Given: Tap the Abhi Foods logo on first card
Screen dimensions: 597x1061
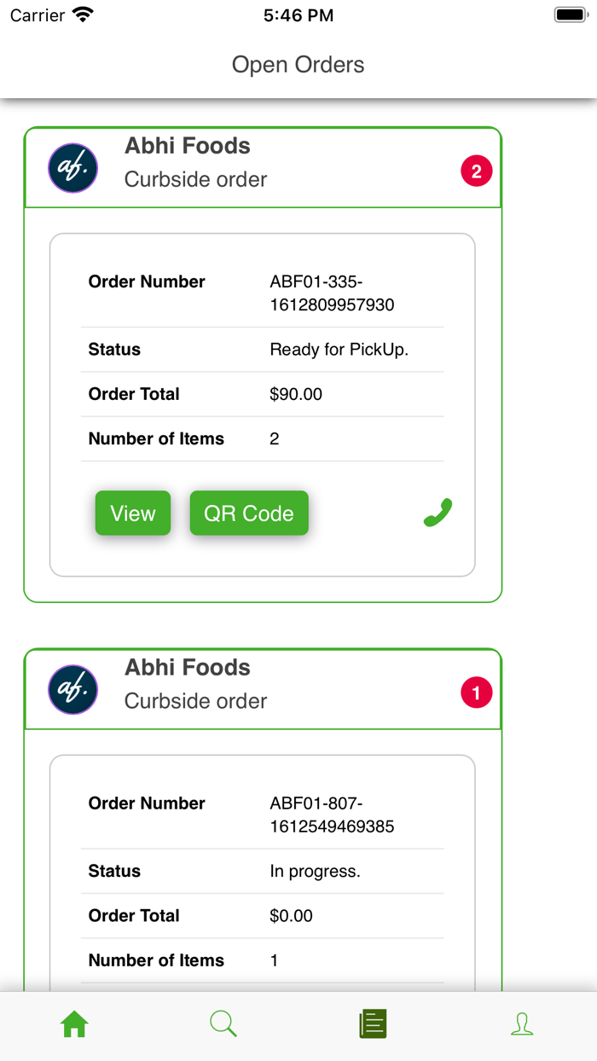Looking at the screenshot, I should (72, 168).
